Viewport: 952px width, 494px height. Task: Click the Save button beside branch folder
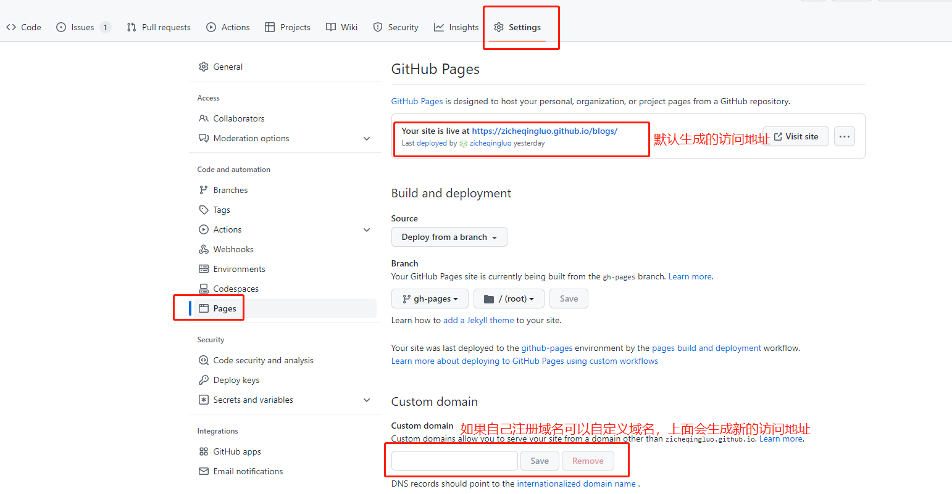click(569, 298)
